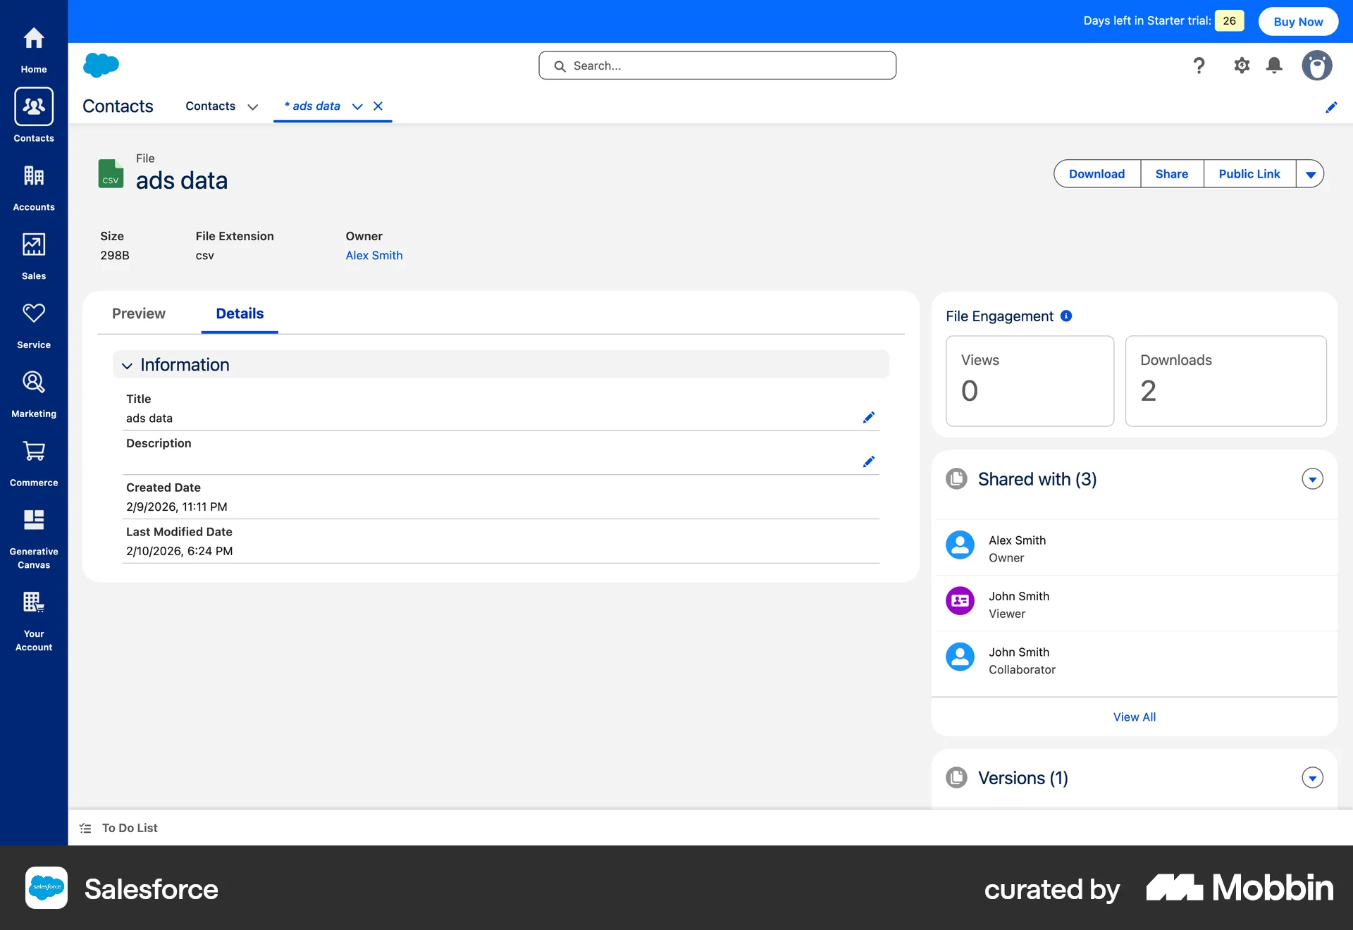The width and height of the screenshot is (1353, 930).
Task: Select the Commerce cart icon
Action: (33, 451)
